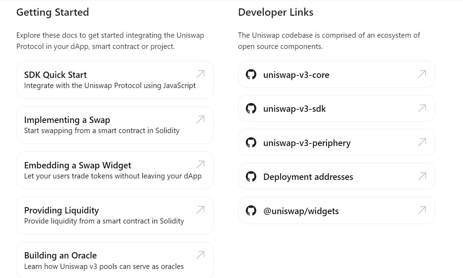
Task: Go to Embedding a Swap Widget docs
Action: pyautogui.click(x=78, y=165)
